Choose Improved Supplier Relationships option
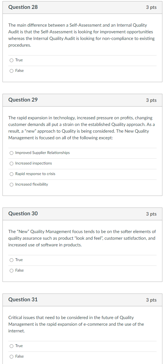Image resolution: width=166 pixels, height=364 pixels. 11,153
